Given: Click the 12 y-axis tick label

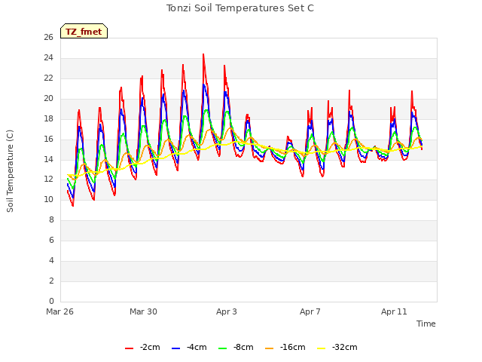Looking at the screenshot, I should click(48, 179).
